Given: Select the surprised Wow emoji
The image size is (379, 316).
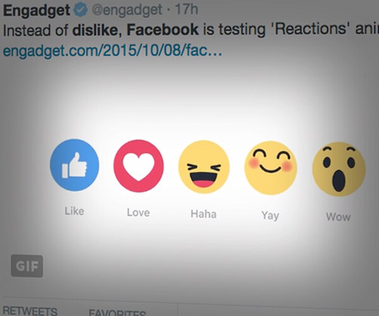Looking at the screenshot, I should 339,169.
